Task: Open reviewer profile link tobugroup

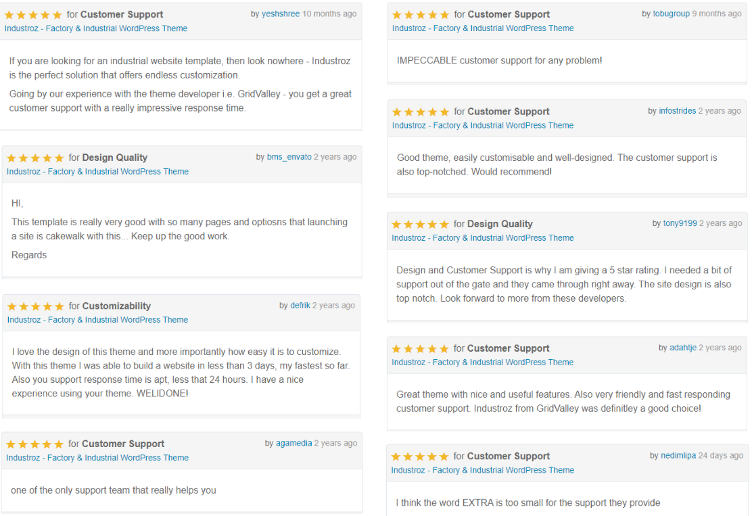Action: (671, 14)
